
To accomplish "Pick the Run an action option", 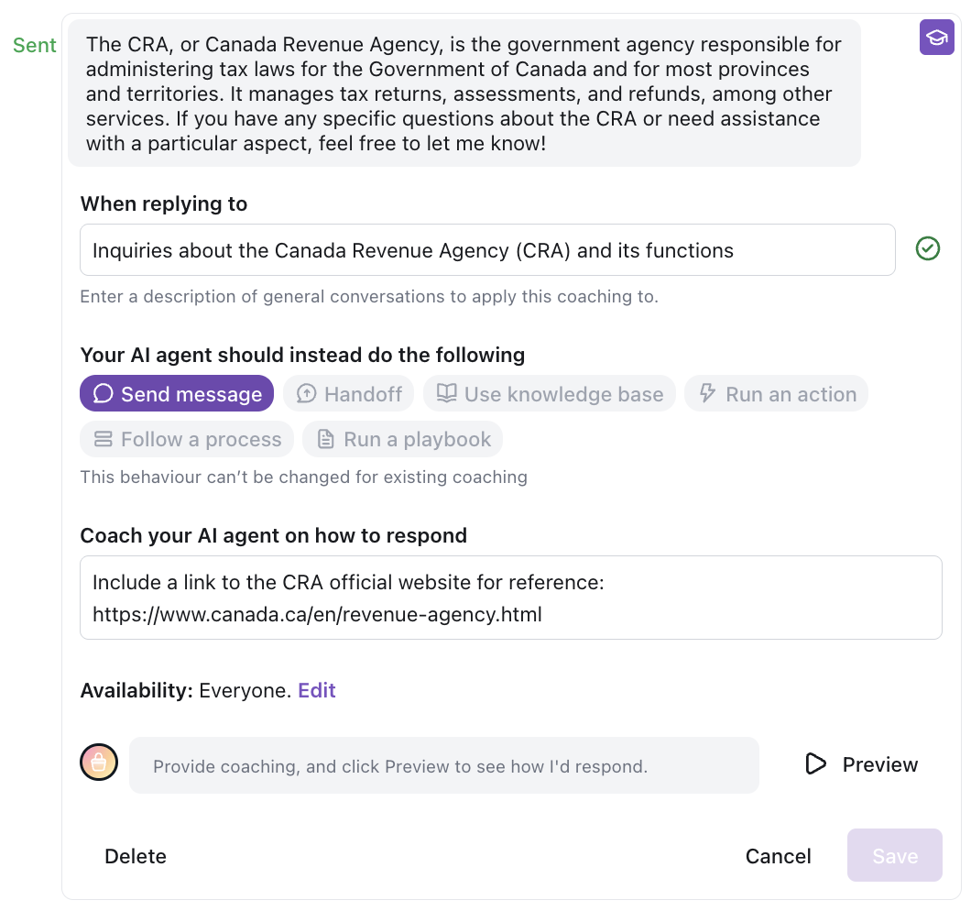I will coord(777,394).
